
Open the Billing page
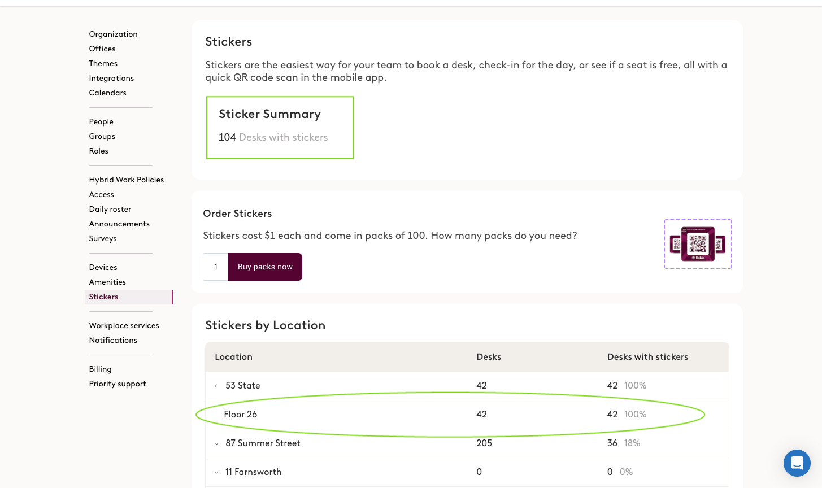click(x=100, y=369)
